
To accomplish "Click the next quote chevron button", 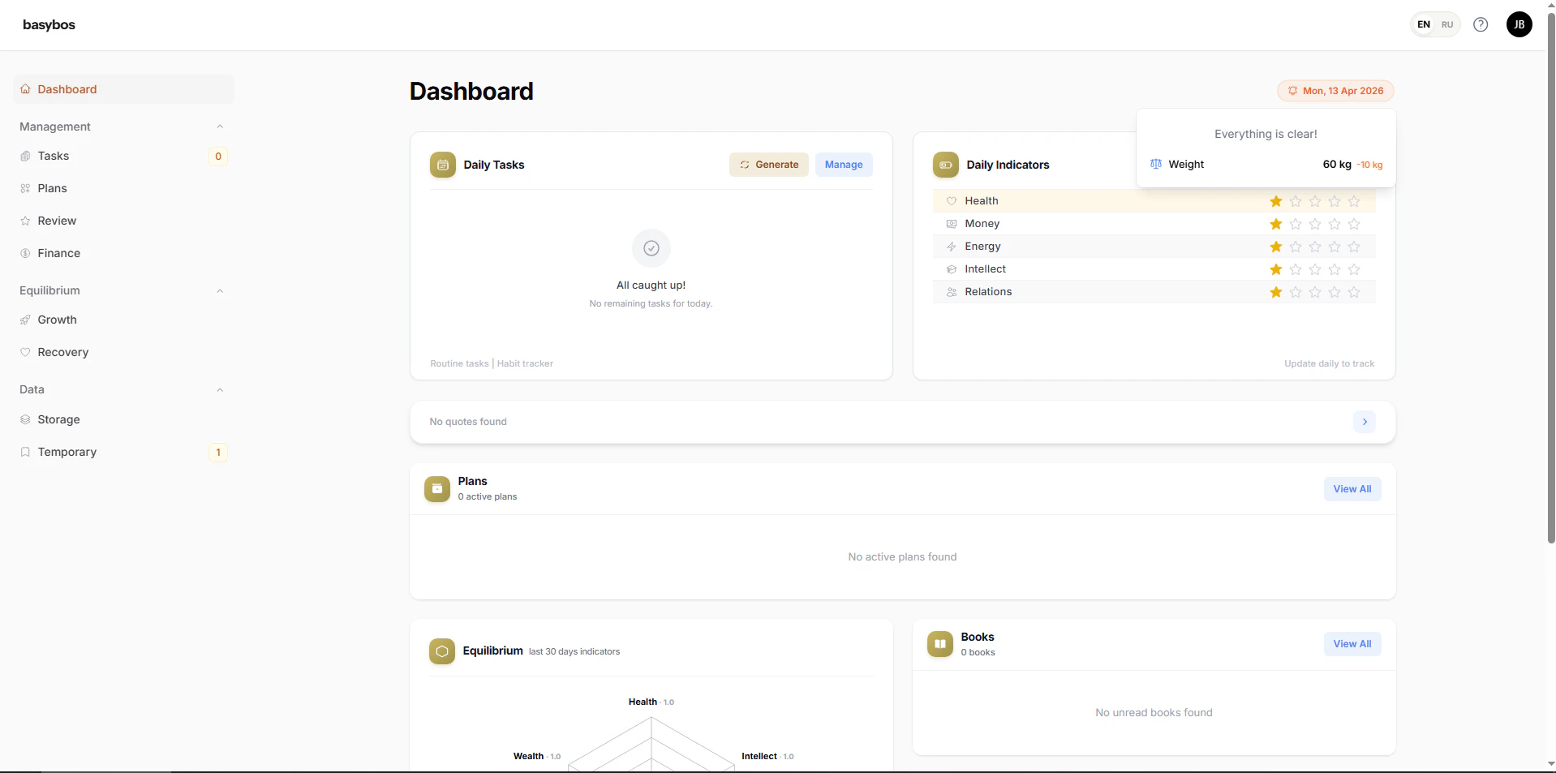I will coord(1365,422).
